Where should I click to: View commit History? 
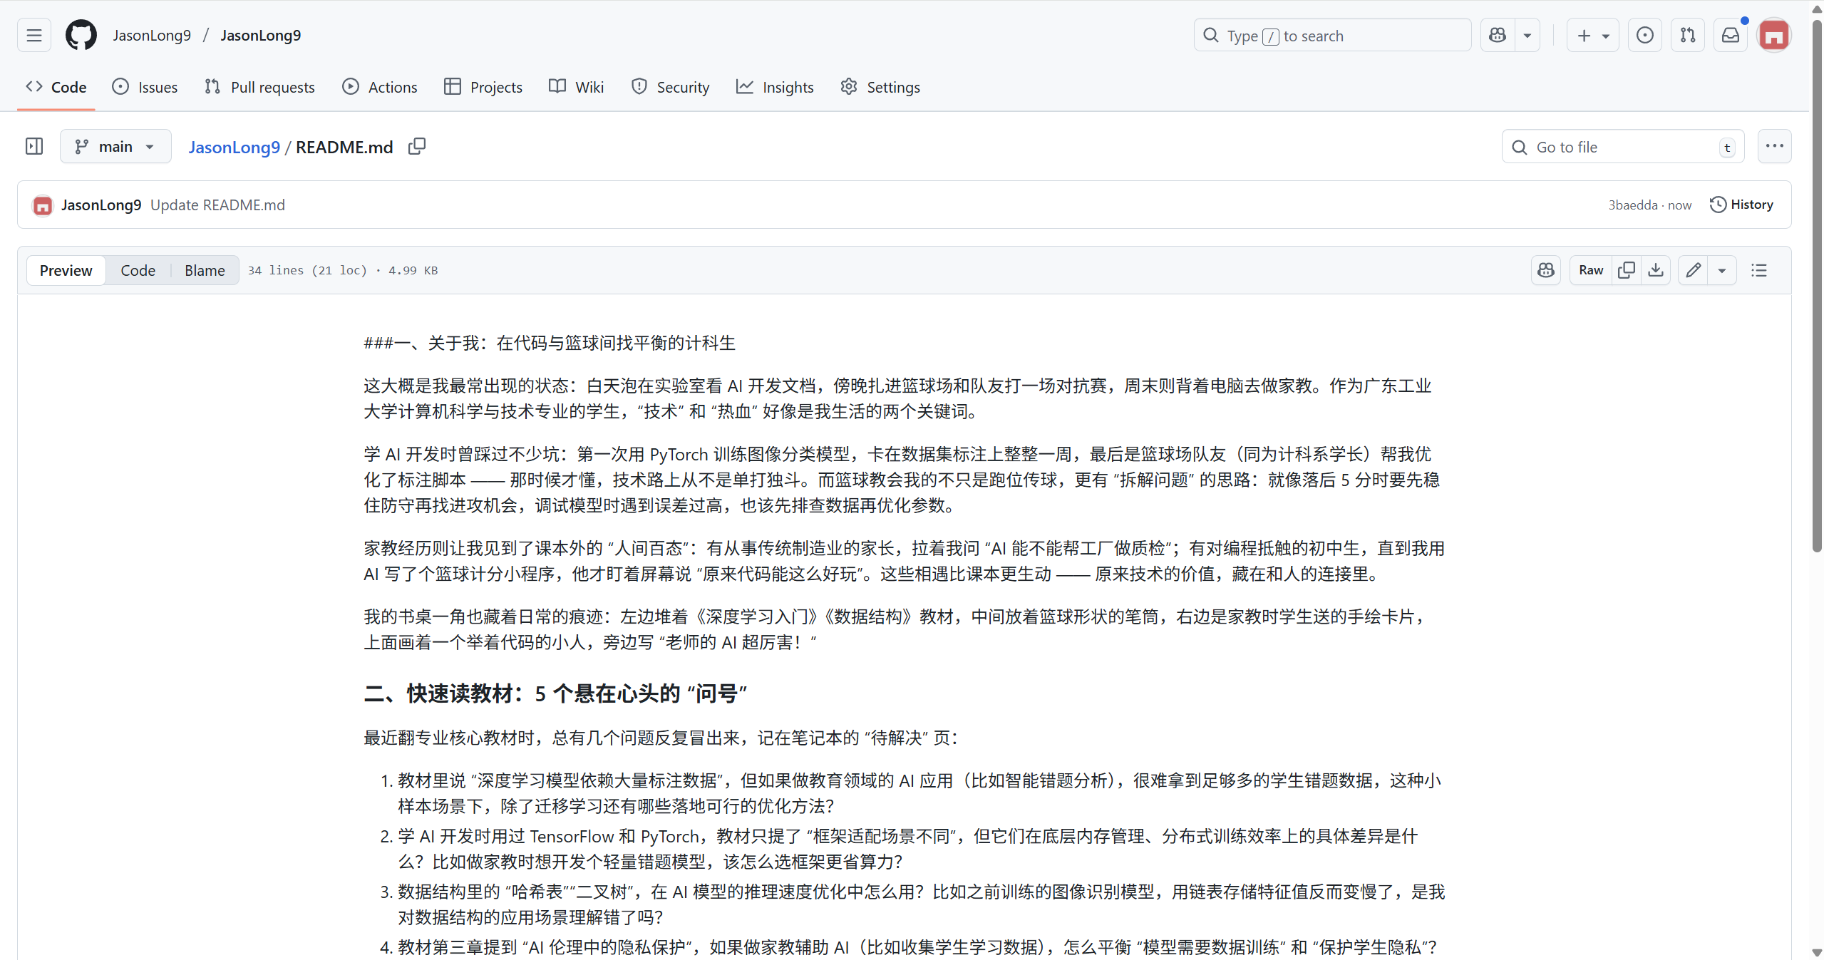click(1741, 205)
